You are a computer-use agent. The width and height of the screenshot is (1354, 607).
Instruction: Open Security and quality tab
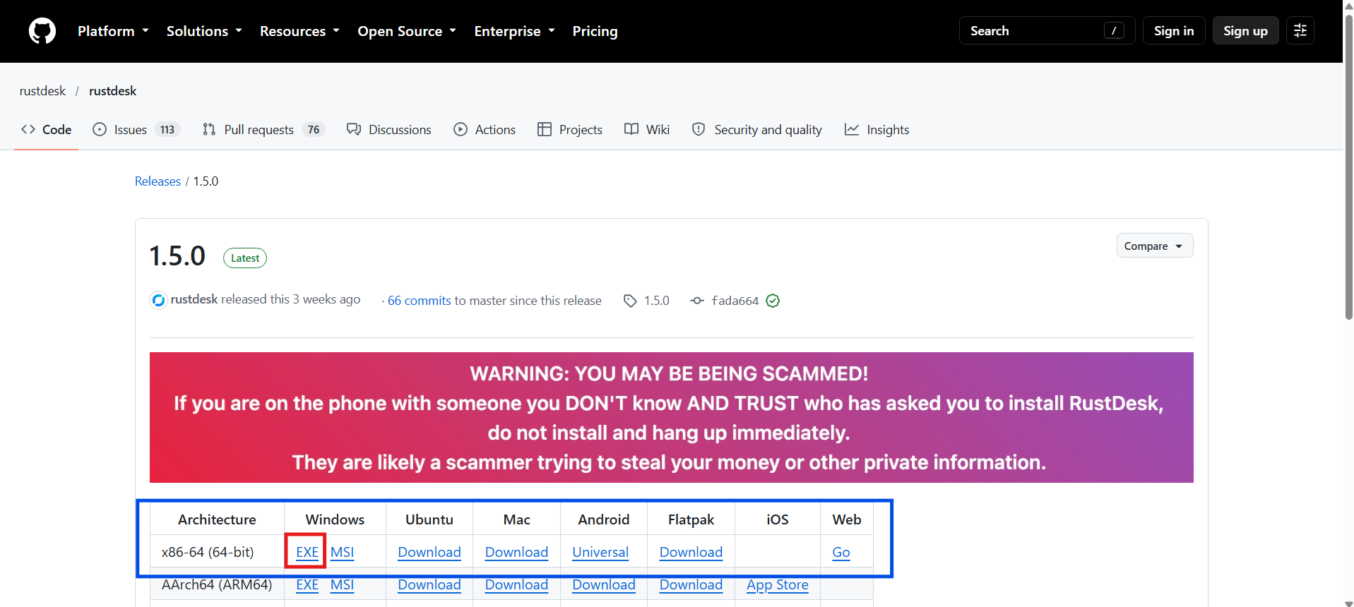[756, 129]
